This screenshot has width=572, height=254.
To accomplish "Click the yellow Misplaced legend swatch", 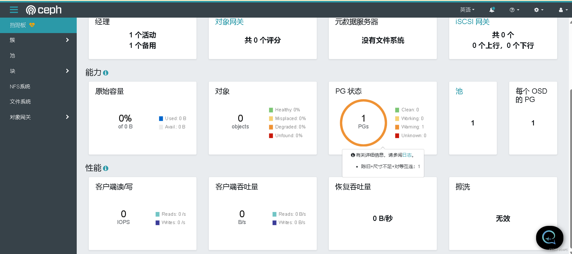I will point(271,119).
